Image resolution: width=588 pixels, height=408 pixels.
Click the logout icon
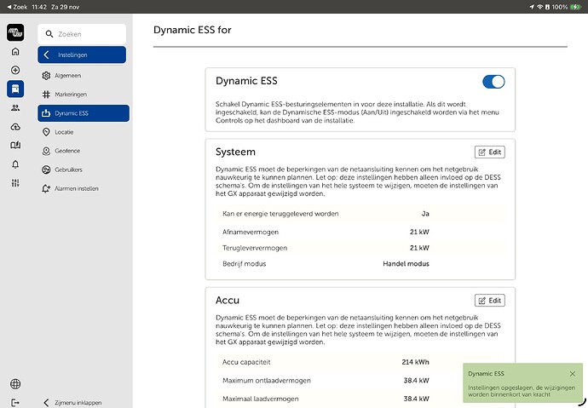[x=15, y=403]
